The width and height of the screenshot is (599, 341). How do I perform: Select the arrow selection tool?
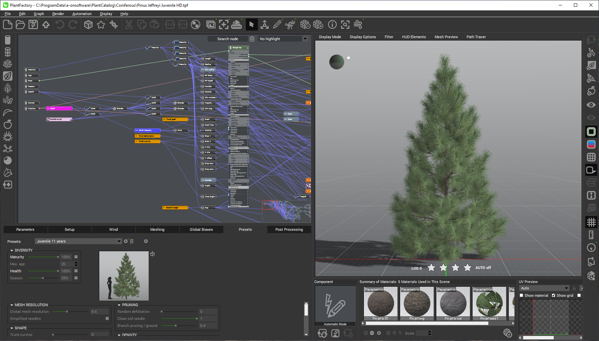click(x=252, y=24)
